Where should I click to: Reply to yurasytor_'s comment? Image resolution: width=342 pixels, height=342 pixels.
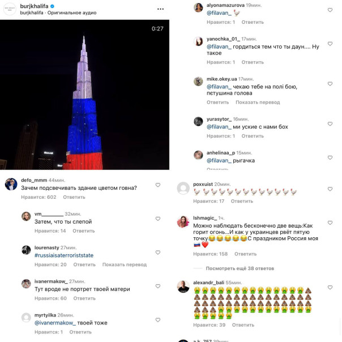[253, 136]
